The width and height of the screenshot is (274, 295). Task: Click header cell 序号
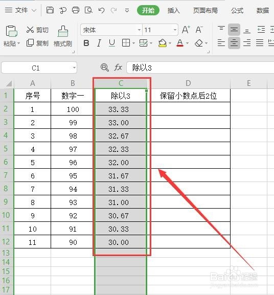(33, 96)
